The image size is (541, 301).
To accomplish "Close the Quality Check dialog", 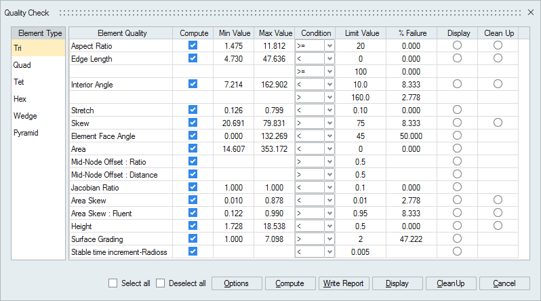I will coord(530,13).
